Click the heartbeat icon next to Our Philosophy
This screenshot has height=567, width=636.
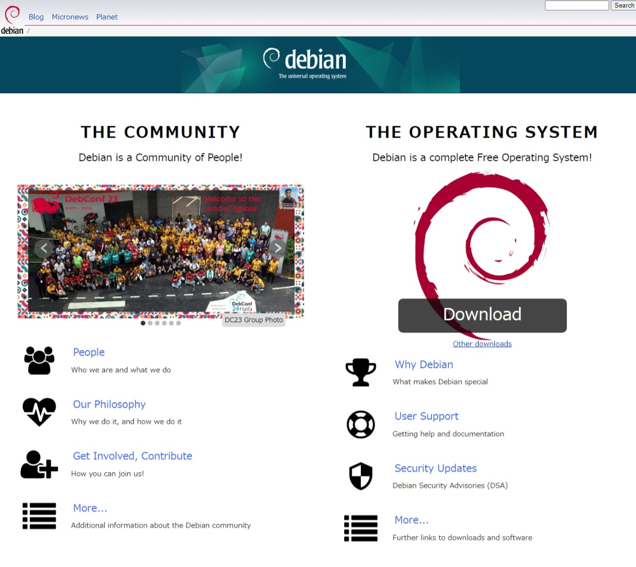(x=39, y=411)
